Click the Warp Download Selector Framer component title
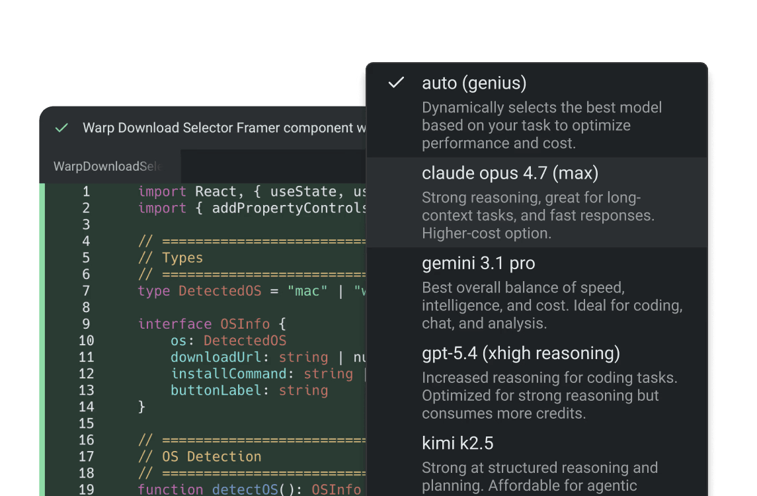Screen dimensions: 757x496 [x=224, y=128]
